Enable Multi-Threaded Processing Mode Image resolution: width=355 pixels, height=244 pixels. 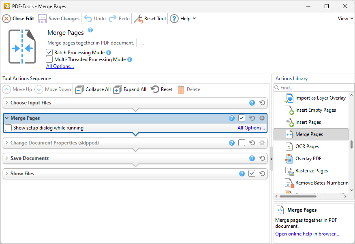(x=49, y=59)
